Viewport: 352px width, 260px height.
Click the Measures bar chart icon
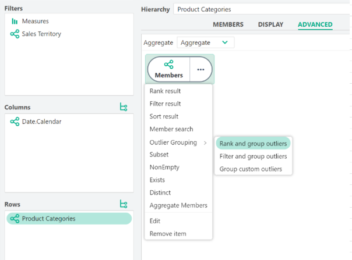pyautogui.click(x=15, y=22)
